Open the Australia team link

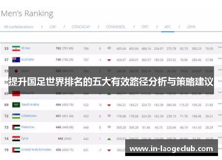pos(28,59)
